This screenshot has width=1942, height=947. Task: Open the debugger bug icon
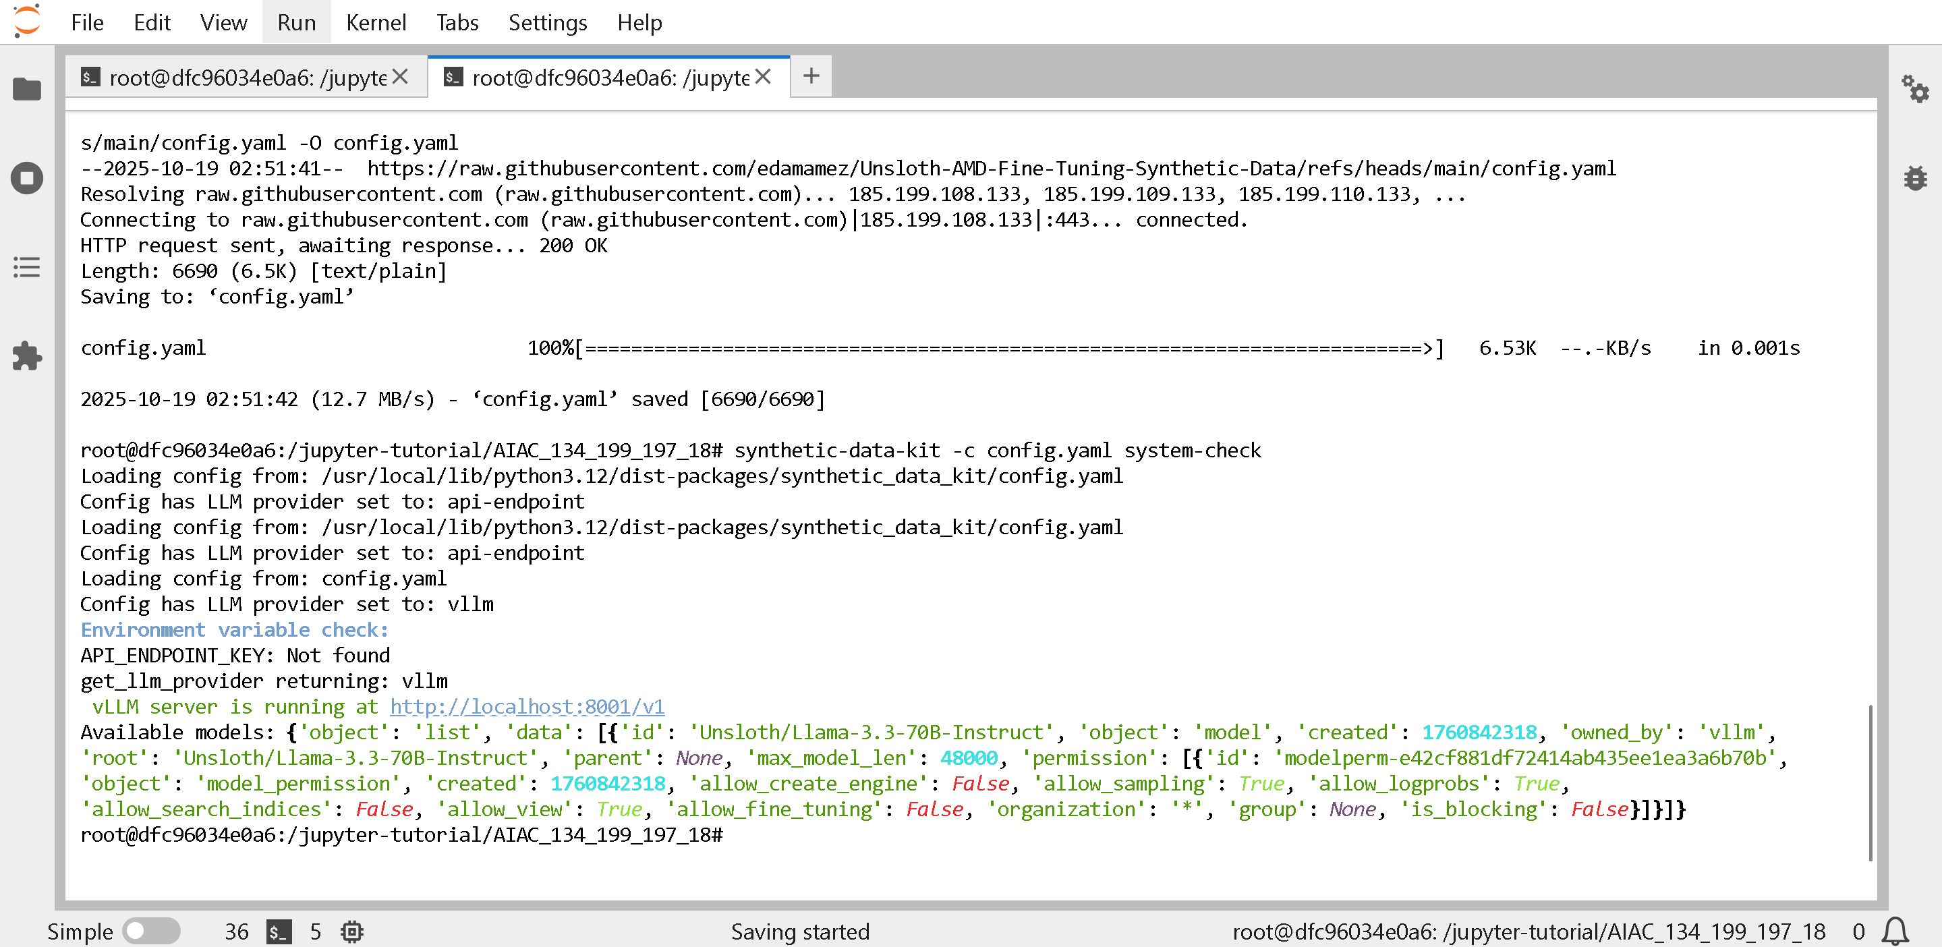pyautogui.click(x=1914, y=179)
